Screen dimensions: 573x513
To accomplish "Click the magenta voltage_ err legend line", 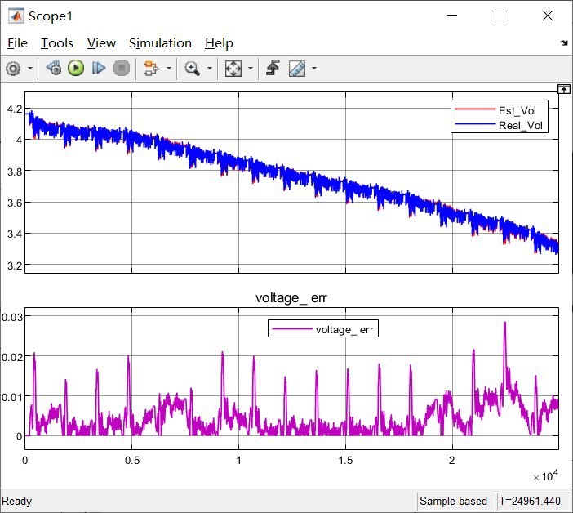I will tap(292, 328).
